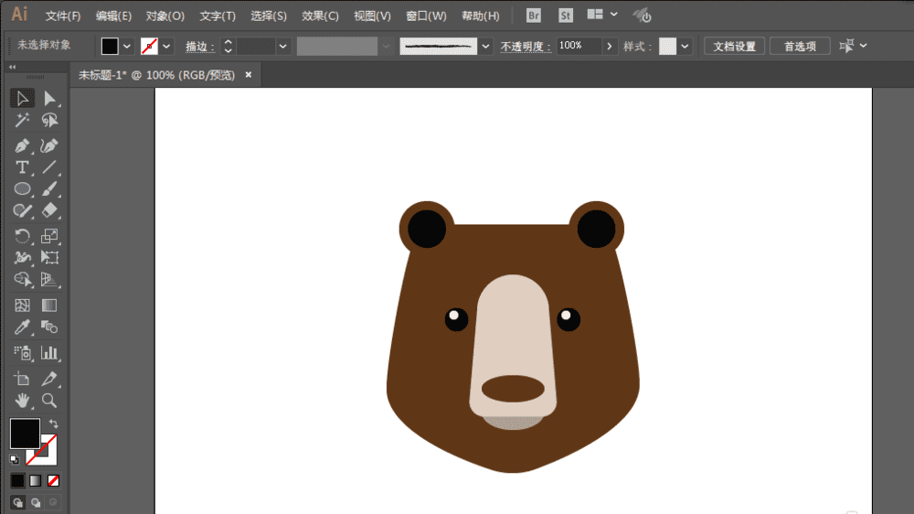914x514 pixels.
Task: Pick the Eyedropper tool
Action: coord(22,327)
